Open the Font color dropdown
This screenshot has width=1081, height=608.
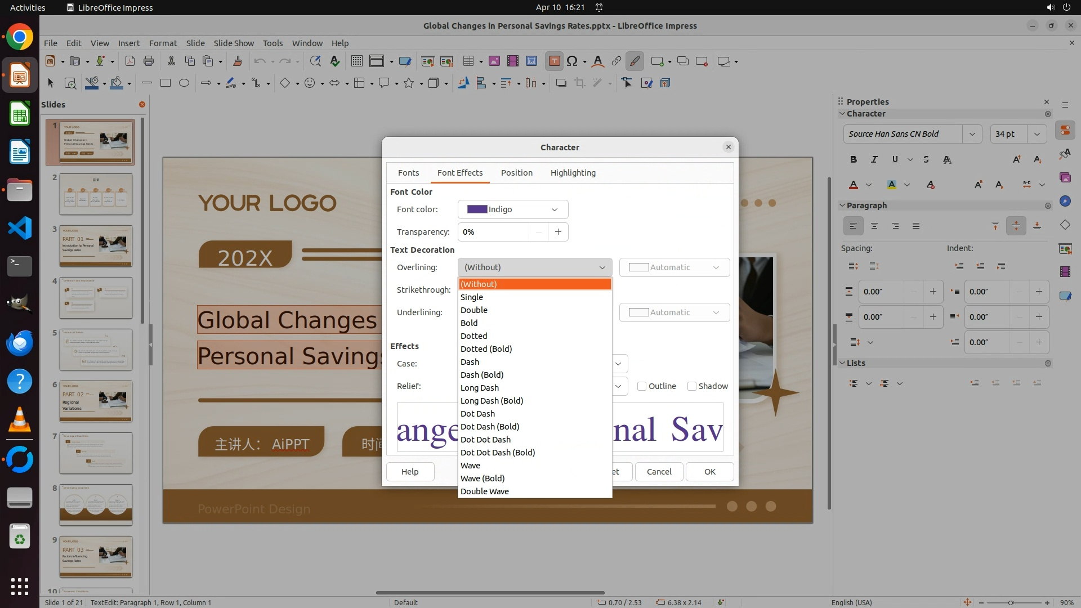[x=512, y=209]
